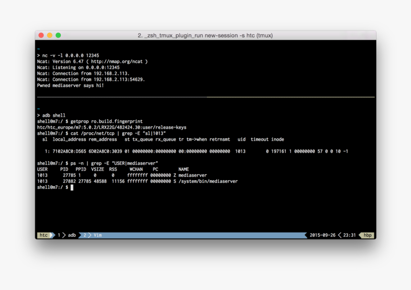Viewport: 411px width, 290px height.
Task: Click the 'timeout' column header
Action: point(260,140)
